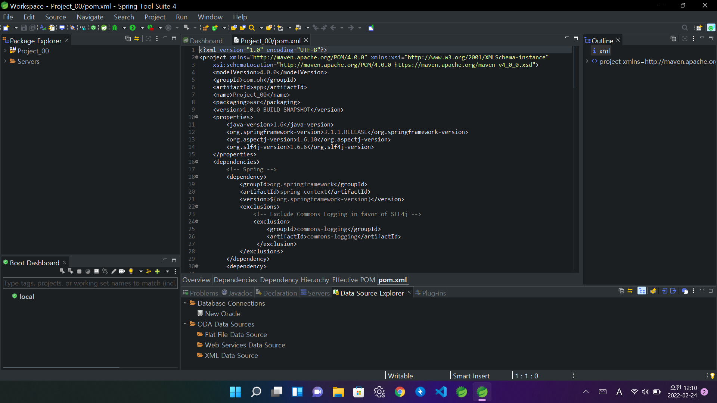Switch to the Dependency Hierarchy tab
This screenshot has height=403, width=717.
pyautogui.click(x=294, y=280)
